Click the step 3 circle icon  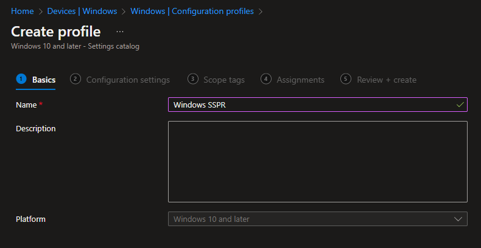point(193,79)
